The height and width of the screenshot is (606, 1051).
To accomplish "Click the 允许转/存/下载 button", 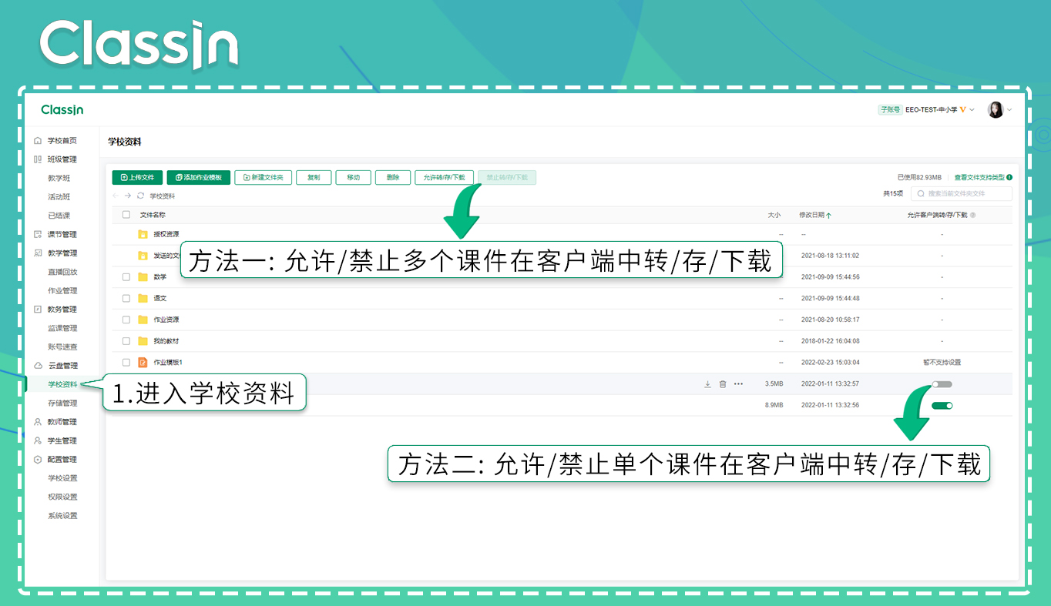I will click(444, 177).
